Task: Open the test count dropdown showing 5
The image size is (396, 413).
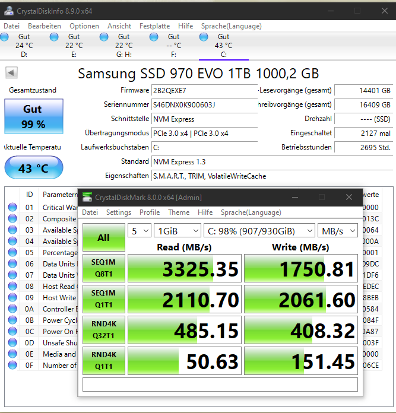Action: click(140, 231)
